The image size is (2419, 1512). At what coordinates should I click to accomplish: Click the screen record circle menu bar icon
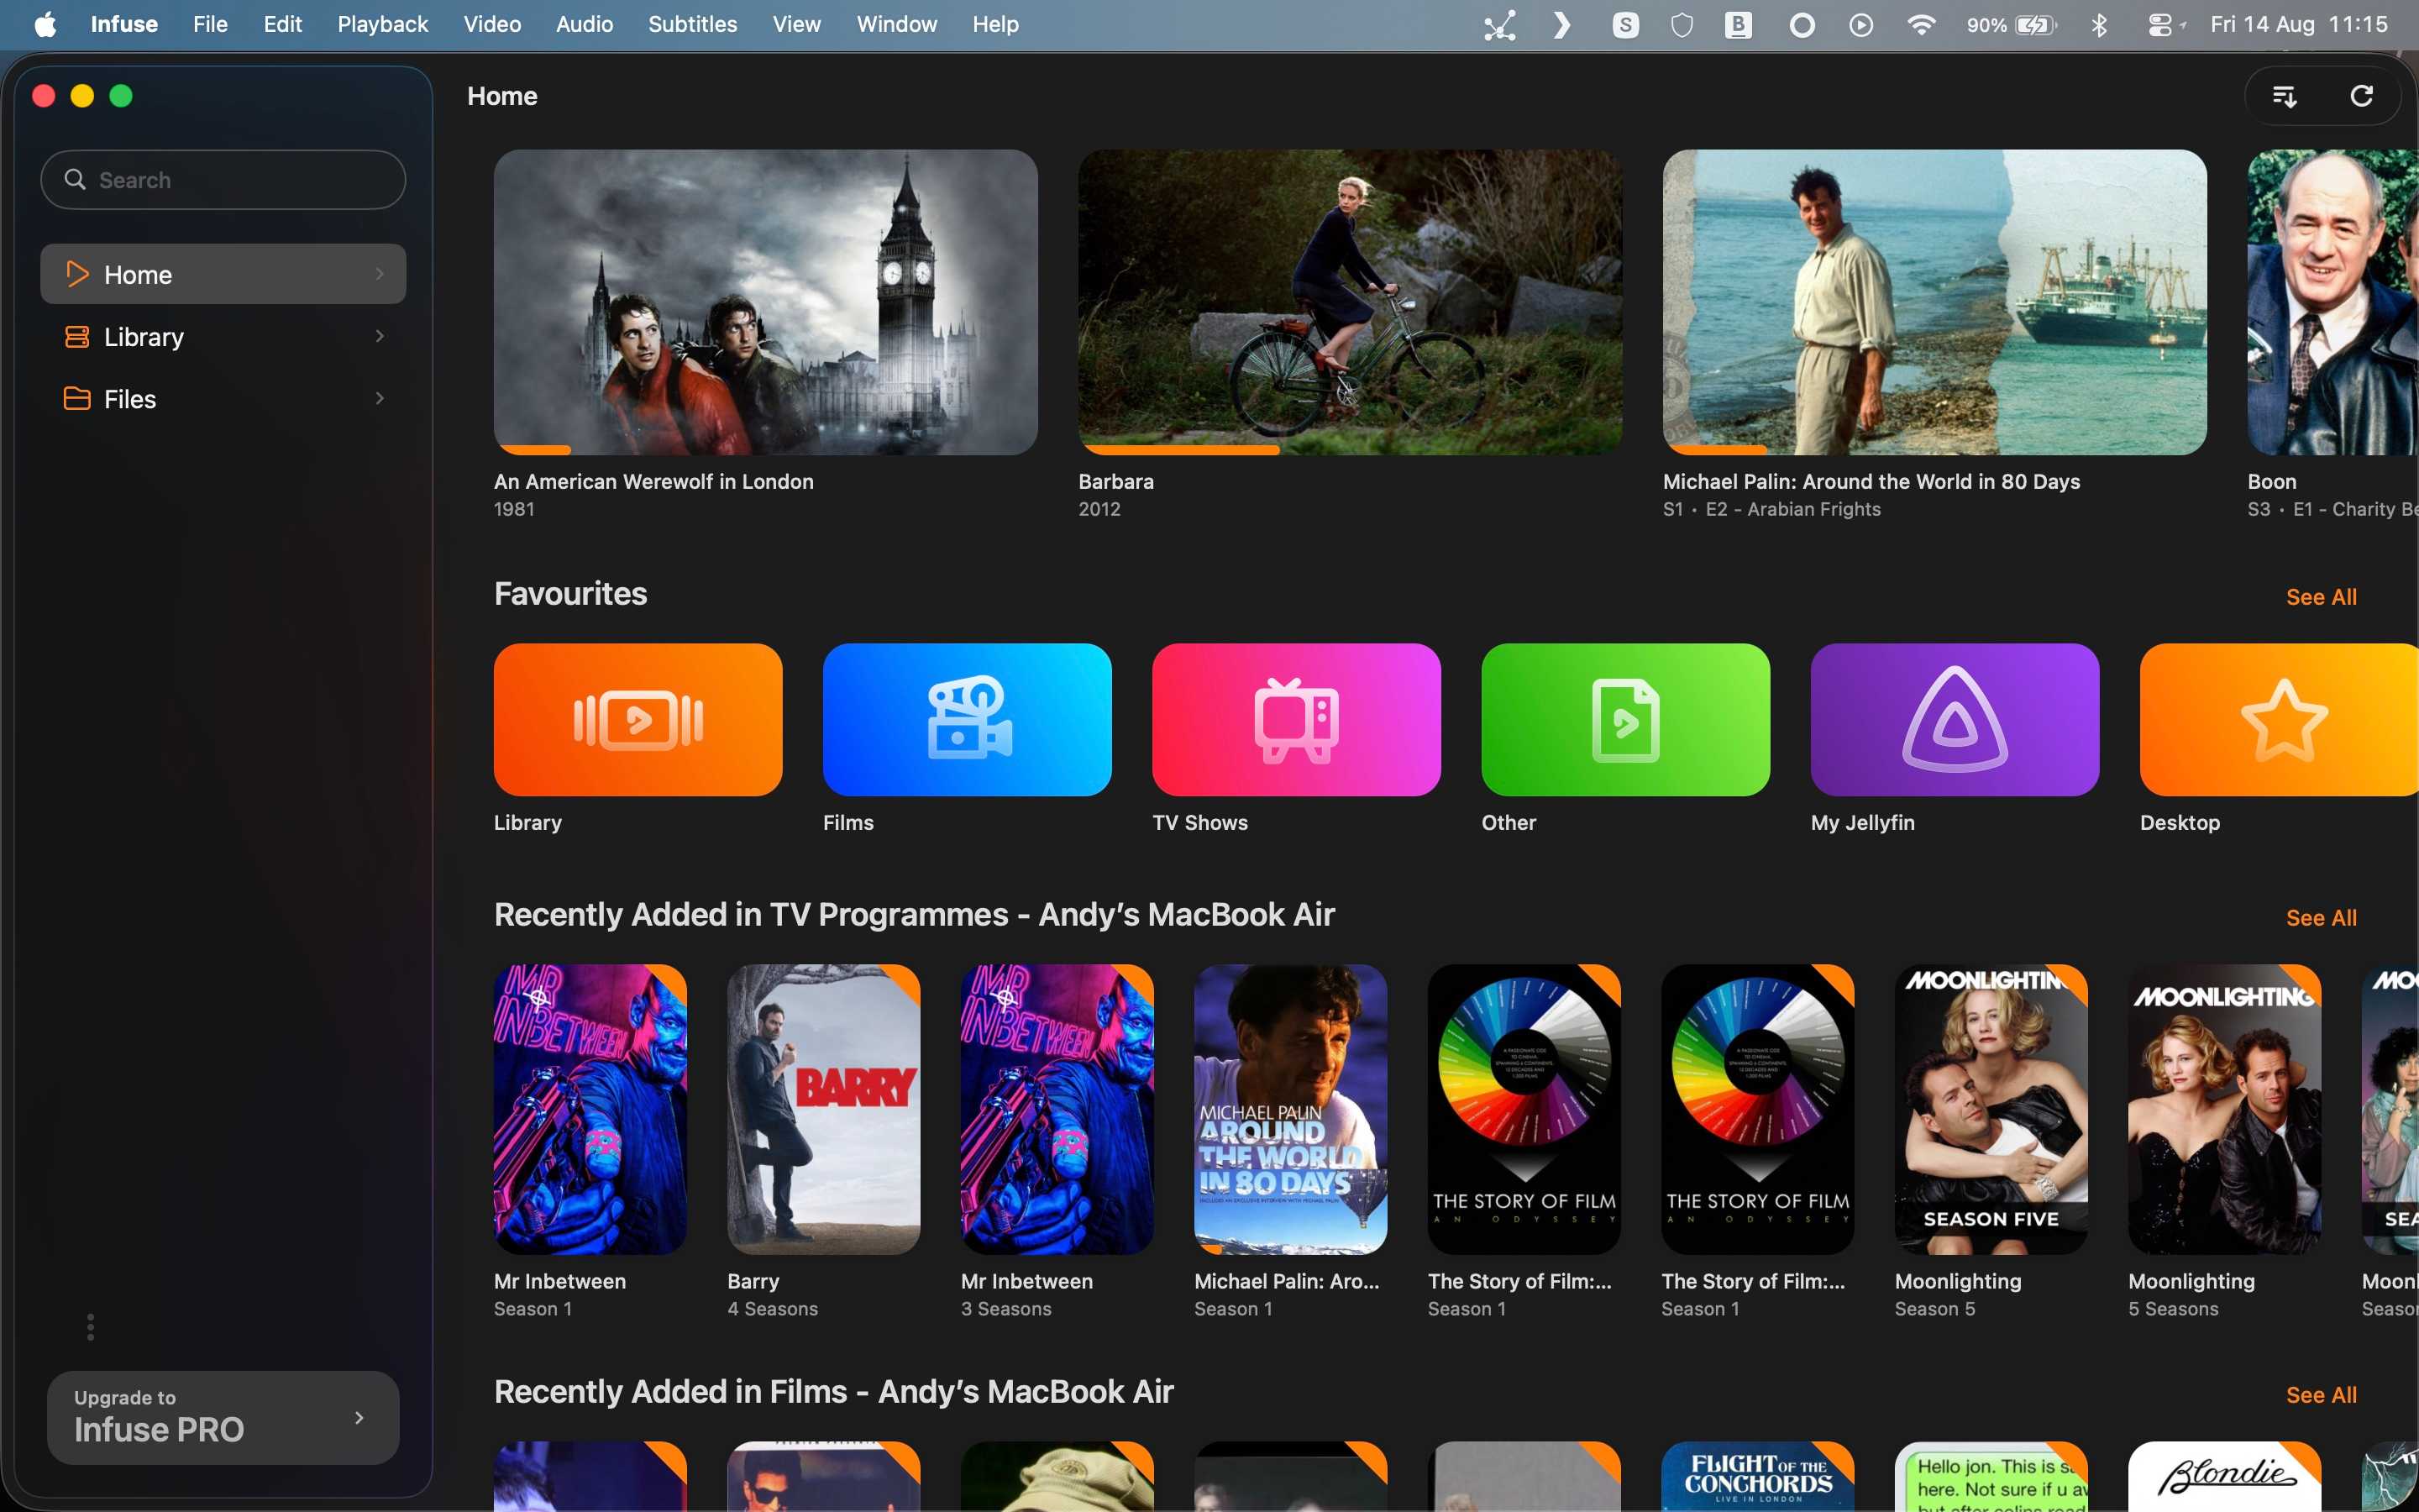point(1802,24)
